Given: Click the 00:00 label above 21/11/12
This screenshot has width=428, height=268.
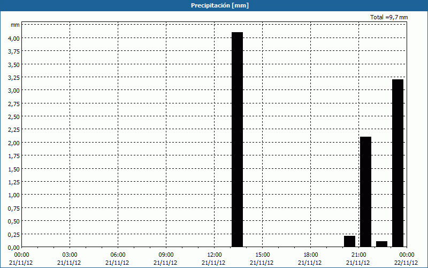Looking at the screenshot, I should click(x=21, y=255).
